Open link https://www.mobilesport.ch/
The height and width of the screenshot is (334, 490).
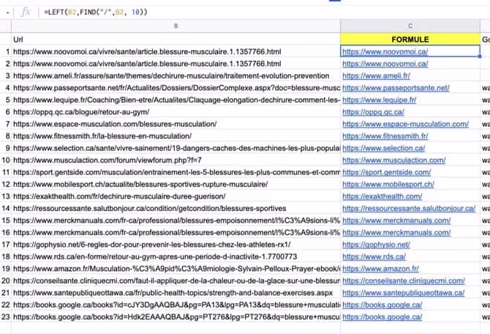(388, 185)
